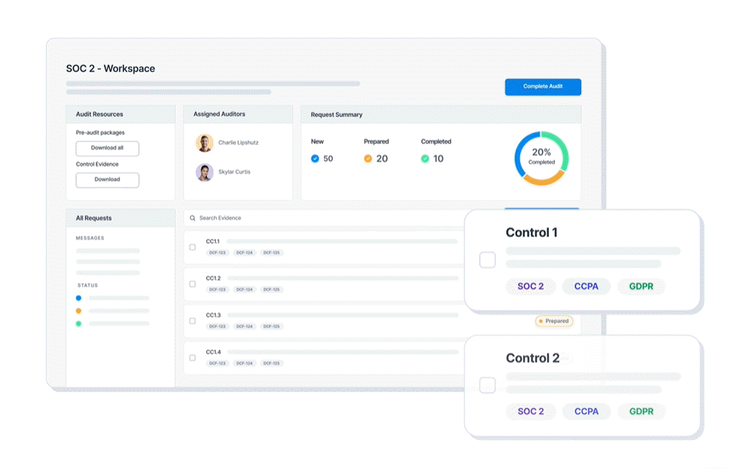Click the 20% Completed donut chart
The image size is (738, 469).
click(541, 158)
